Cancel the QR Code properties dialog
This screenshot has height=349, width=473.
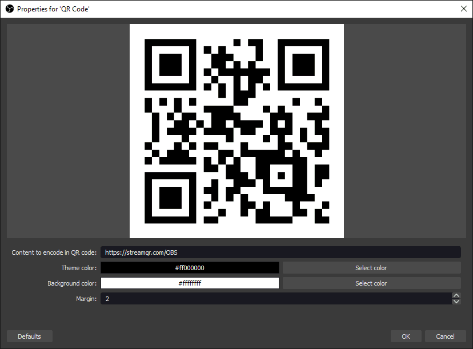click(445, 336)
